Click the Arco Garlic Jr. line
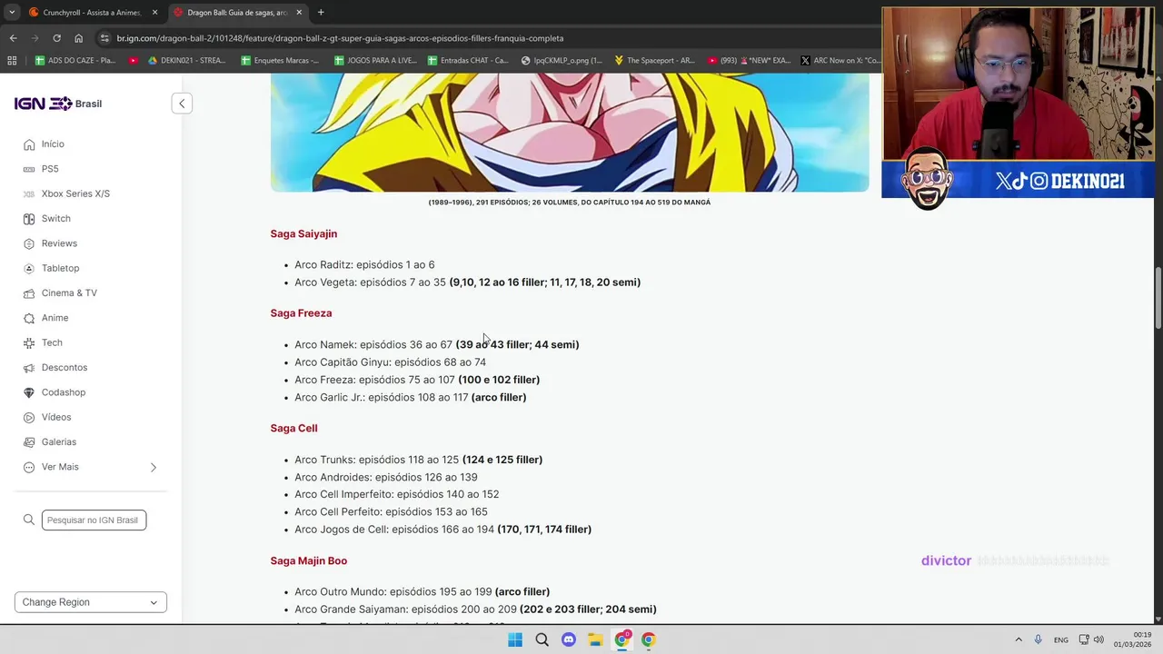 [410, 397]
